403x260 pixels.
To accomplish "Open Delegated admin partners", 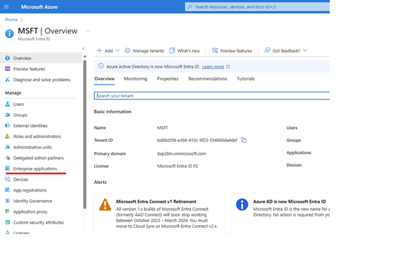I will point(38,158).
